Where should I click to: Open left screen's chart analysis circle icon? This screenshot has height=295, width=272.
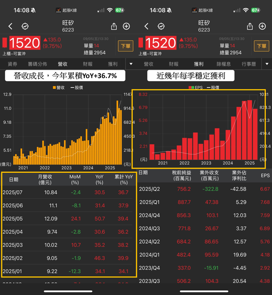click(25, 26)
